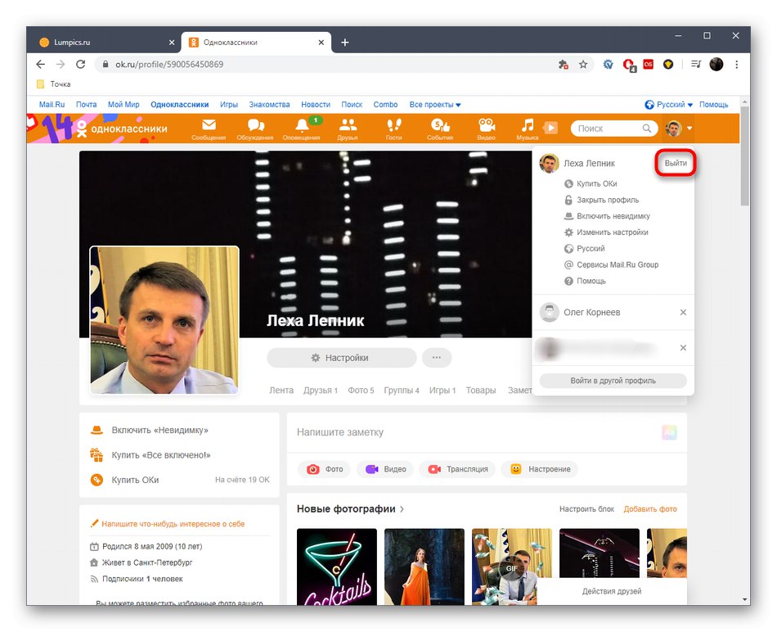Open the События events icon

(440, 124)
